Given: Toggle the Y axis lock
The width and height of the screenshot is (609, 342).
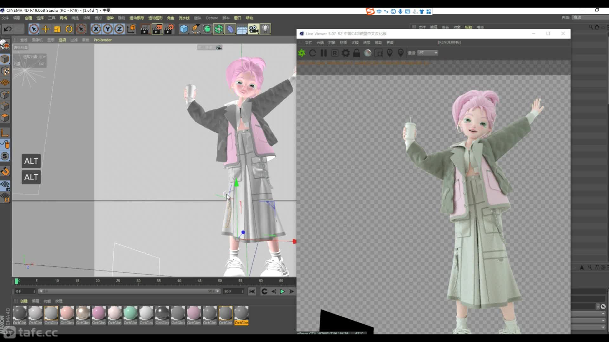Looking at the screenshot, I should pyautogui.click(x=108, y=29).
